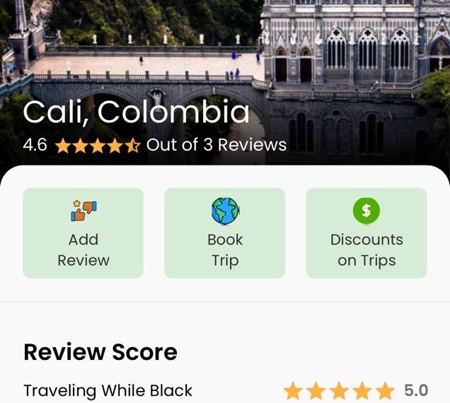Click the globe icon for Book Trip

pos(225,211)
